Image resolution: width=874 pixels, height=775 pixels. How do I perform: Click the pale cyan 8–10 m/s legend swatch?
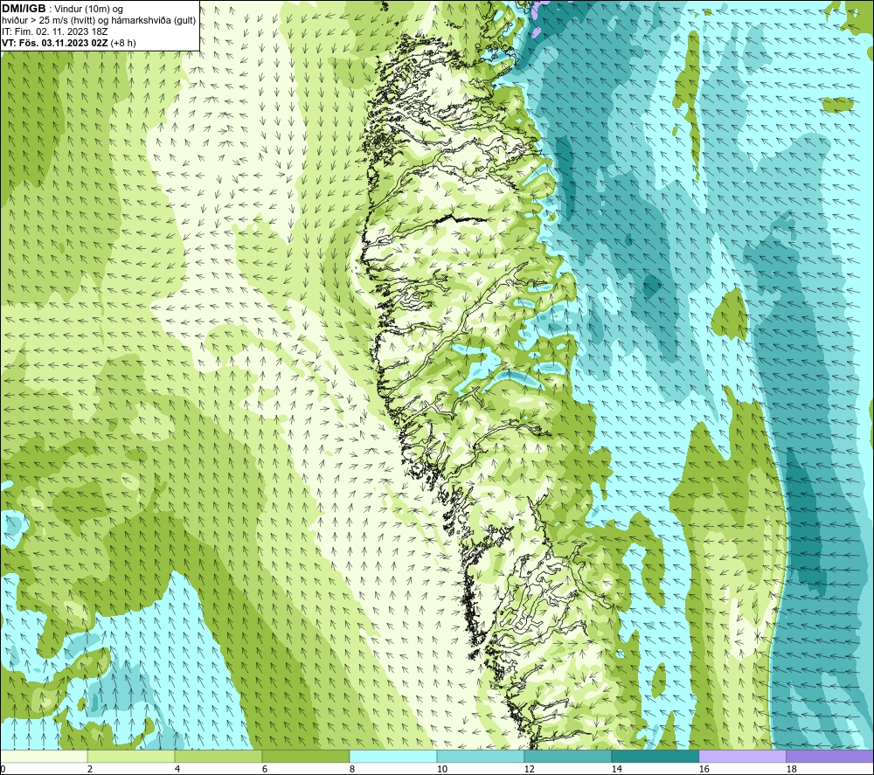[393, 757]
